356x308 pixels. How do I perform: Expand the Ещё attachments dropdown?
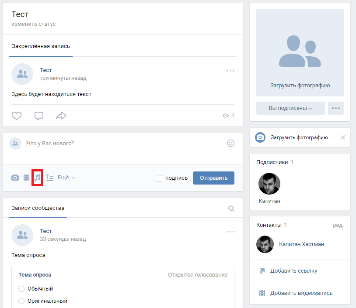coord(66,178)
